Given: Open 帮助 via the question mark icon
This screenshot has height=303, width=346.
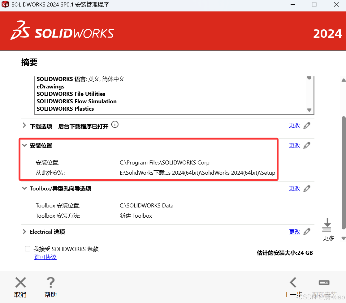Looking at the screenshot, I should coord(50,283).
